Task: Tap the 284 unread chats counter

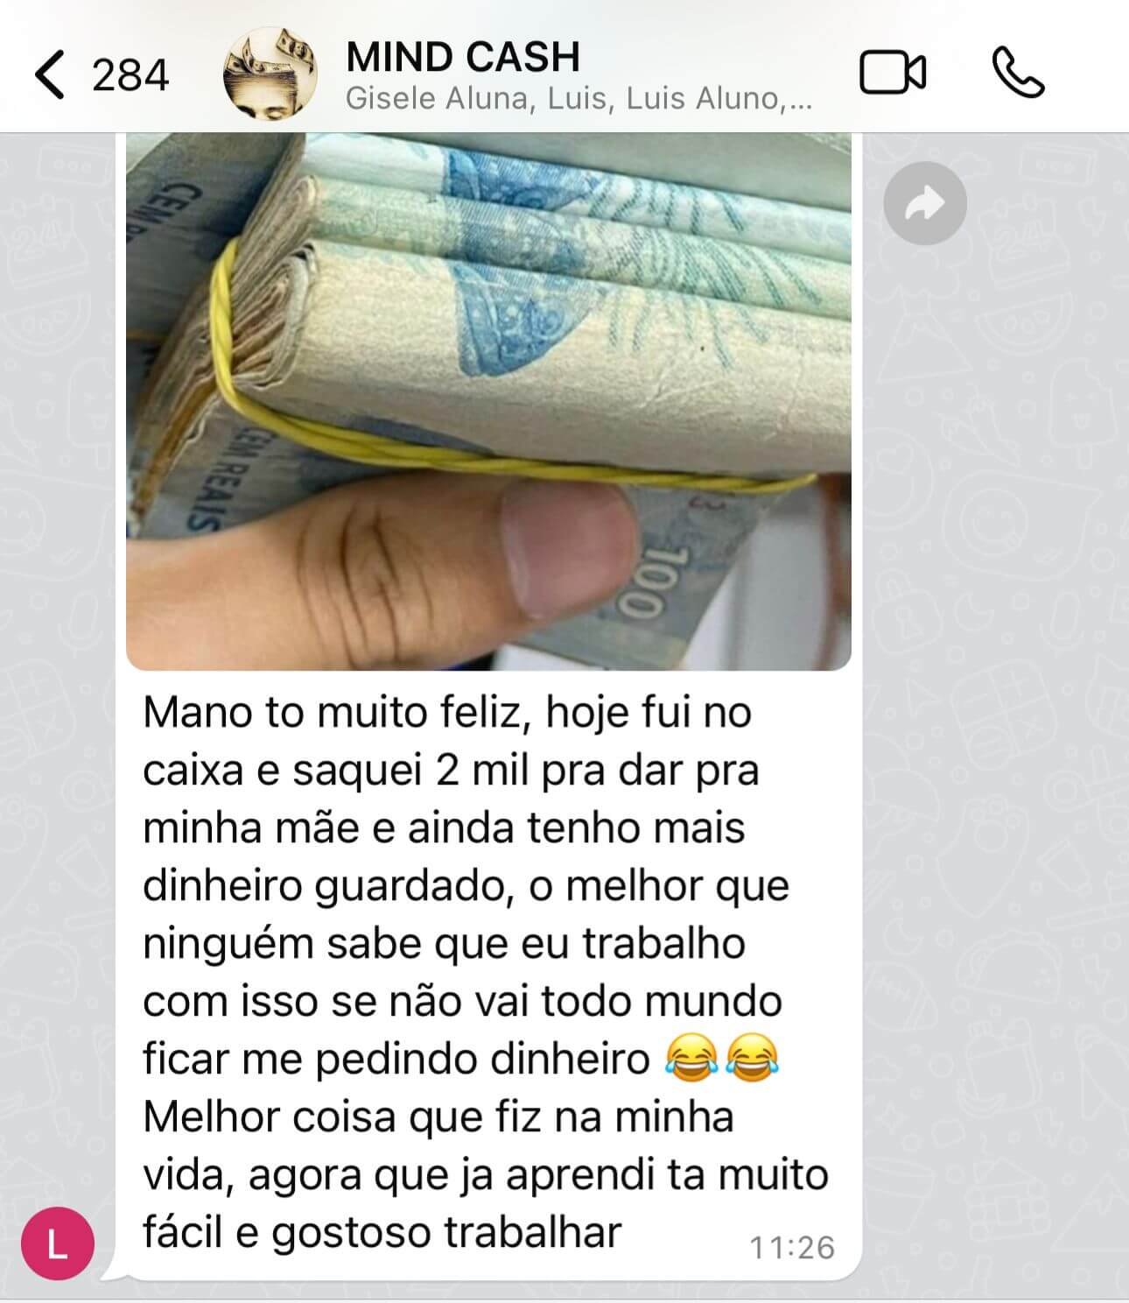Action: [x=130, y=75]
